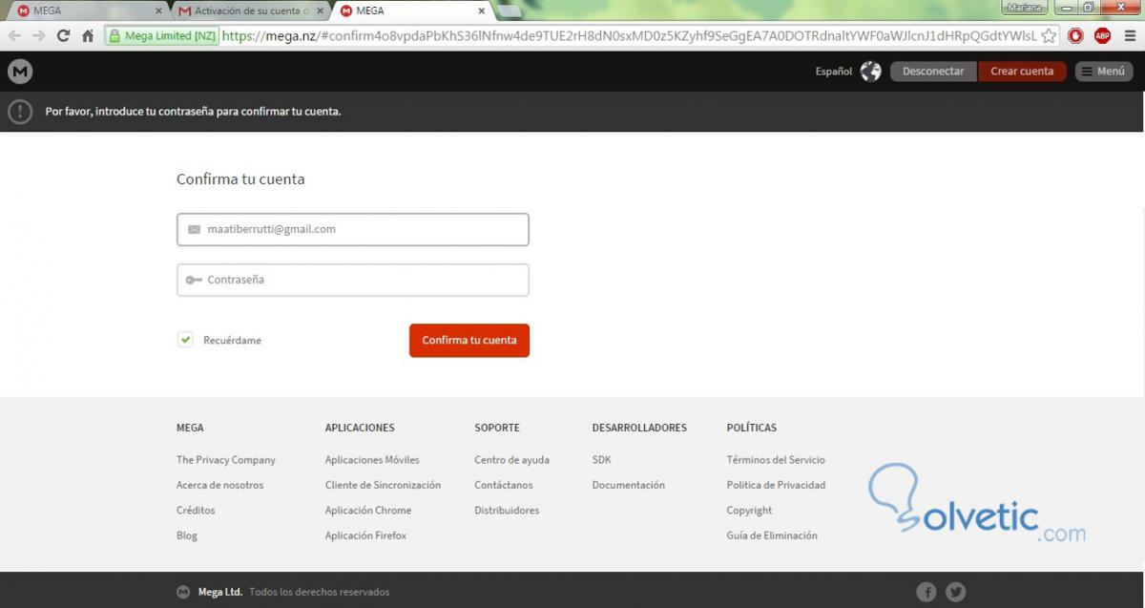This screenshot has width=1145, height=608.
Task: Click the Contraseña password field
Action: point(353,281)
